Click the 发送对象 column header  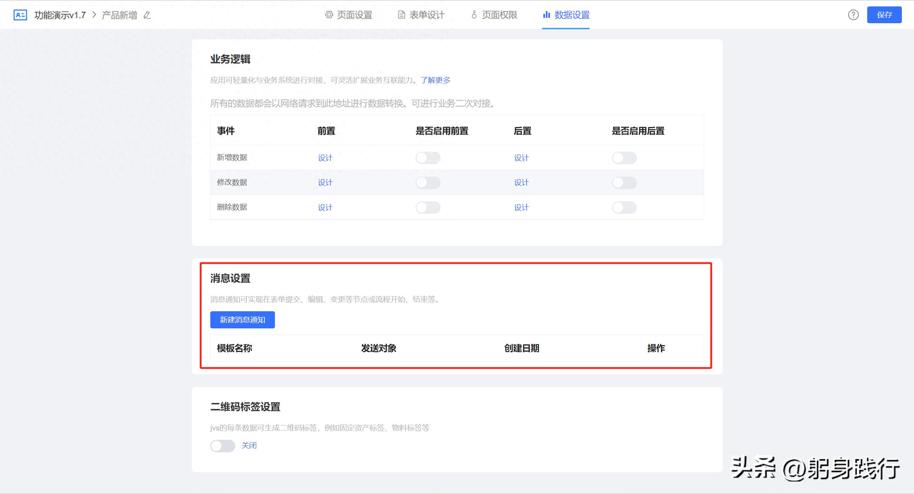click(x=378, y=348)
